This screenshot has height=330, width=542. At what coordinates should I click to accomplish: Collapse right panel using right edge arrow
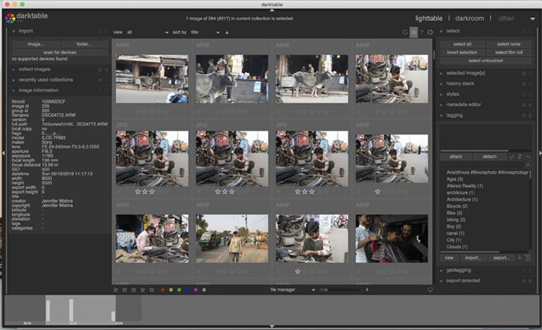[x=540, y=153]
